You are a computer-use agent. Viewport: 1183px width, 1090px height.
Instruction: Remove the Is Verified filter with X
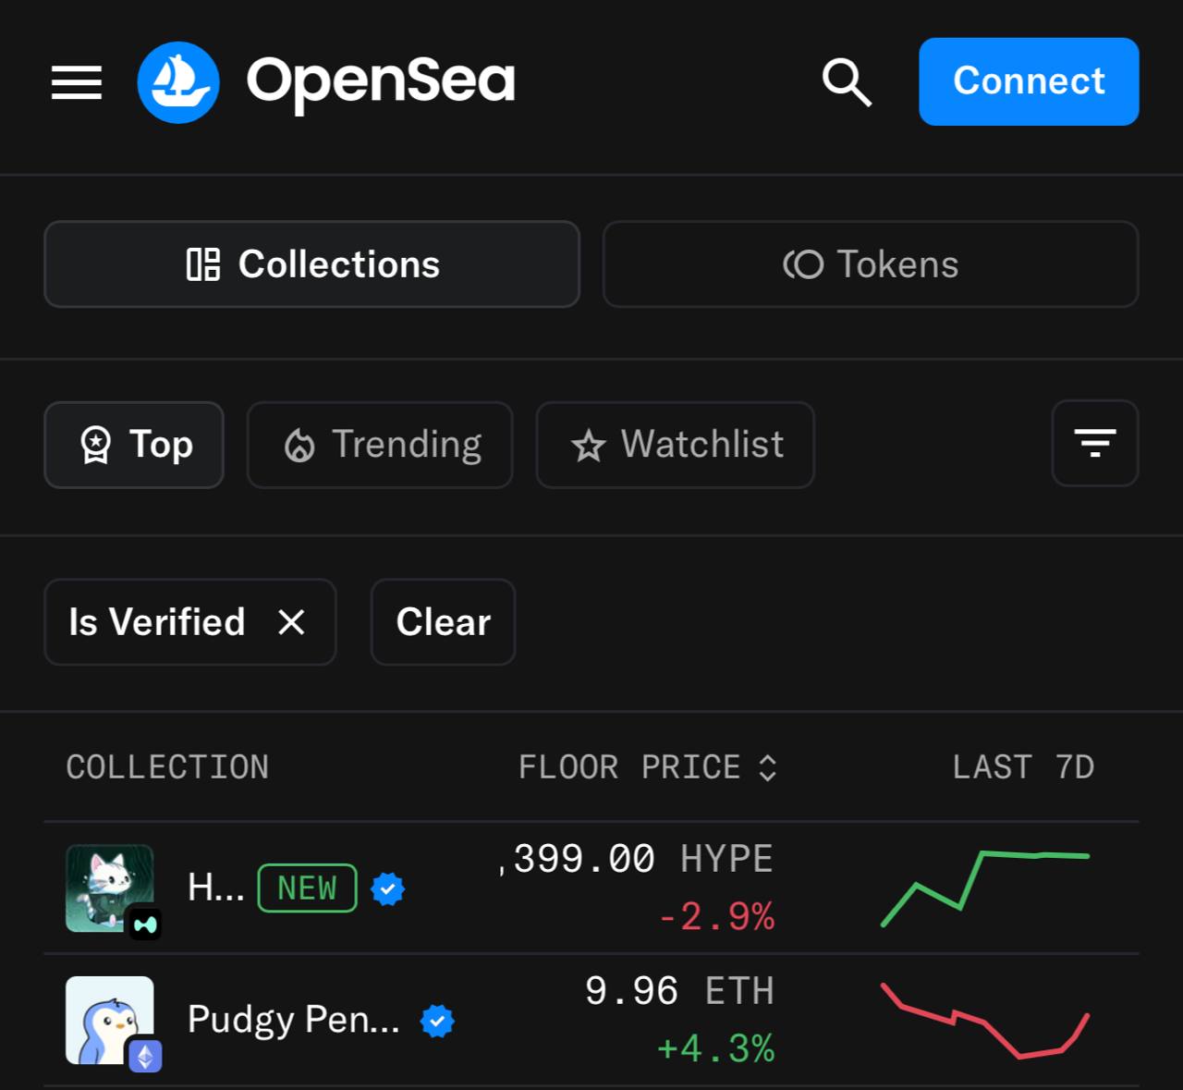[291, 622]
